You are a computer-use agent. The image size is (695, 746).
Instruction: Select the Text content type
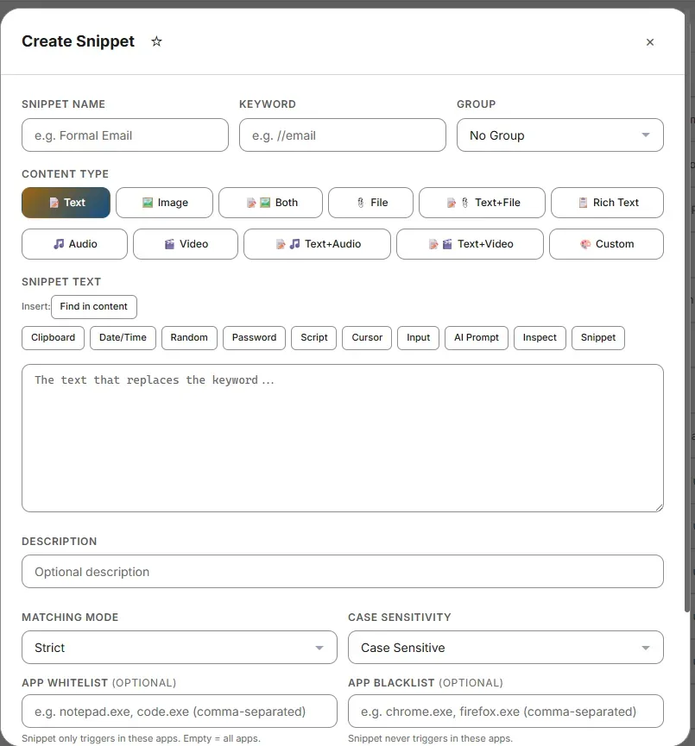click(66, 203)
